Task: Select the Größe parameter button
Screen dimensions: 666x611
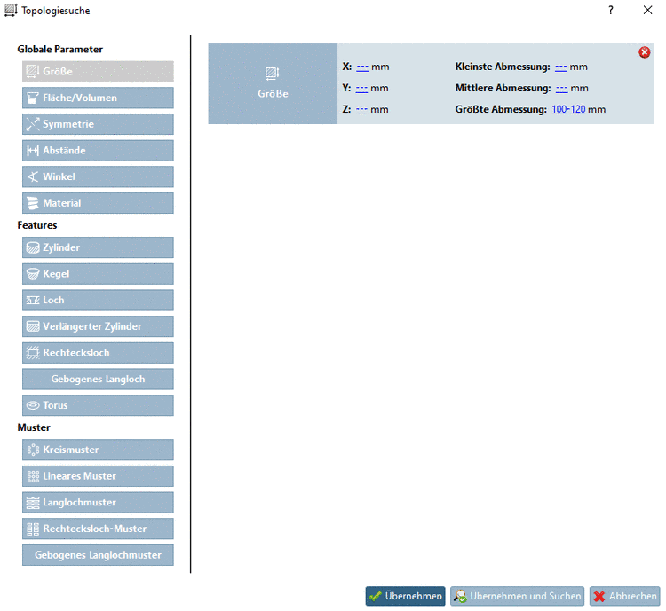Action: (x=98, y=71)
